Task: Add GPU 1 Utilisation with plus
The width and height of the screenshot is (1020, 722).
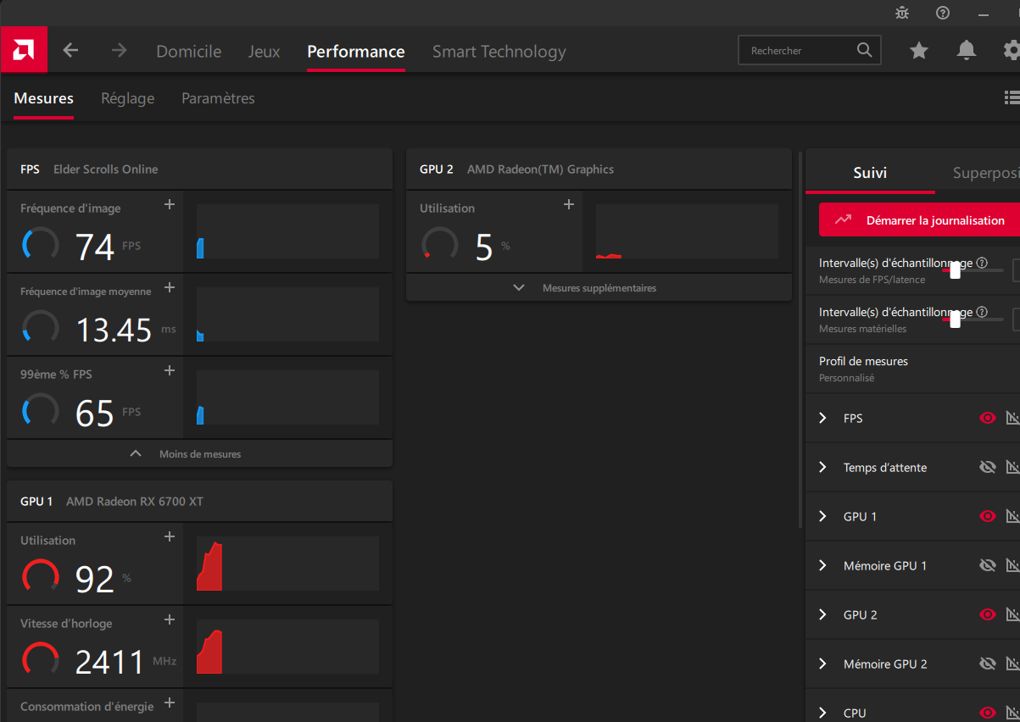Action: click(x=170, y=536)
